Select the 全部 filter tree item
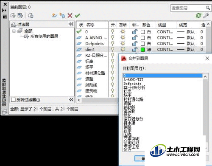Screen dimensions: 212x166 click(x=28, y=31)
